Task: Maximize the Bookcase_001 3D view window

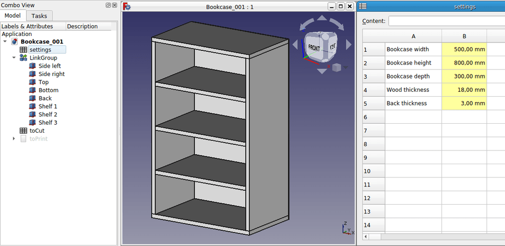Action: (341, 6)
